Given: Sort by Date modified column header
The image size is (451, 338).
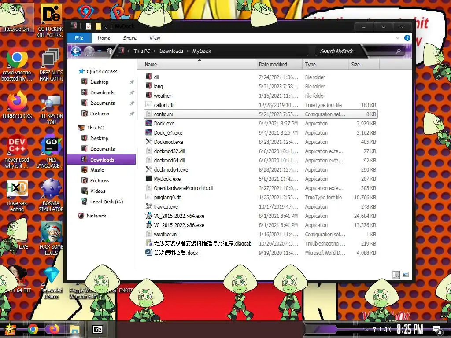Looking at the screenshot, I should pos(279,64).
